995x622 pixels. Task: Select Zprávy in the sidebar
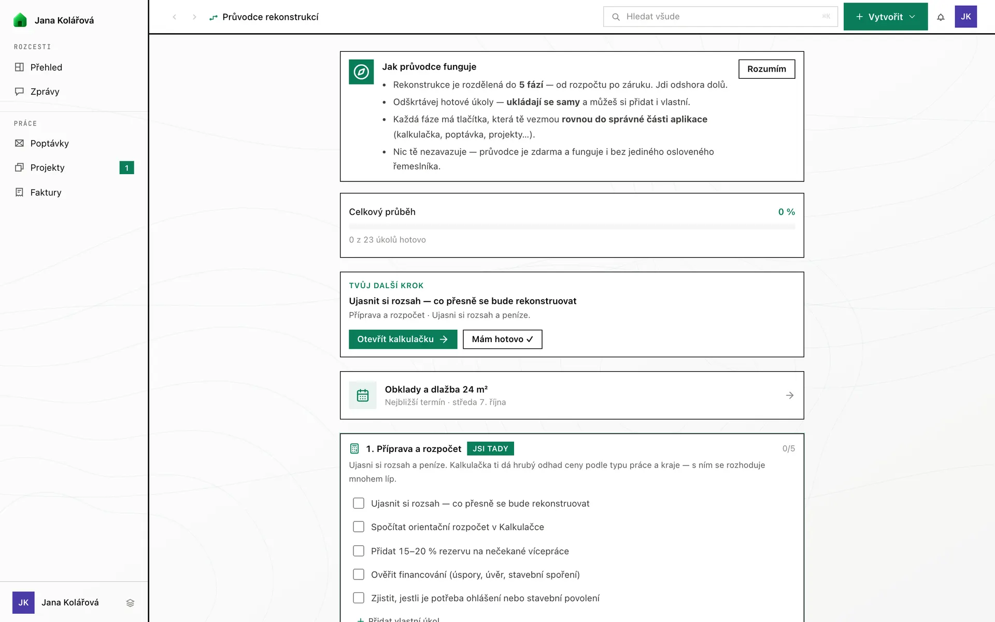click(74, 91)
